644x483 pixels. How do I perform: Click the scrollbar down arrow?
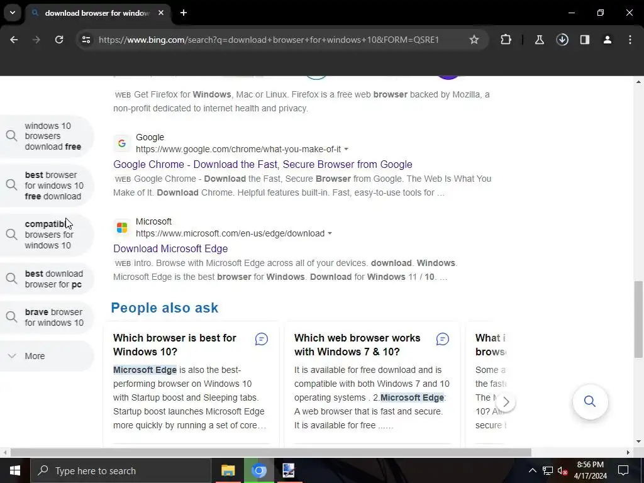click(x=638, y=442)
